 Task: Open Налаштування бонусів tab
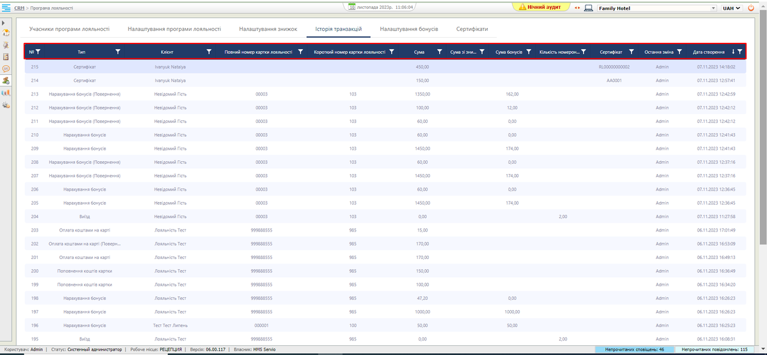point(409,29)
